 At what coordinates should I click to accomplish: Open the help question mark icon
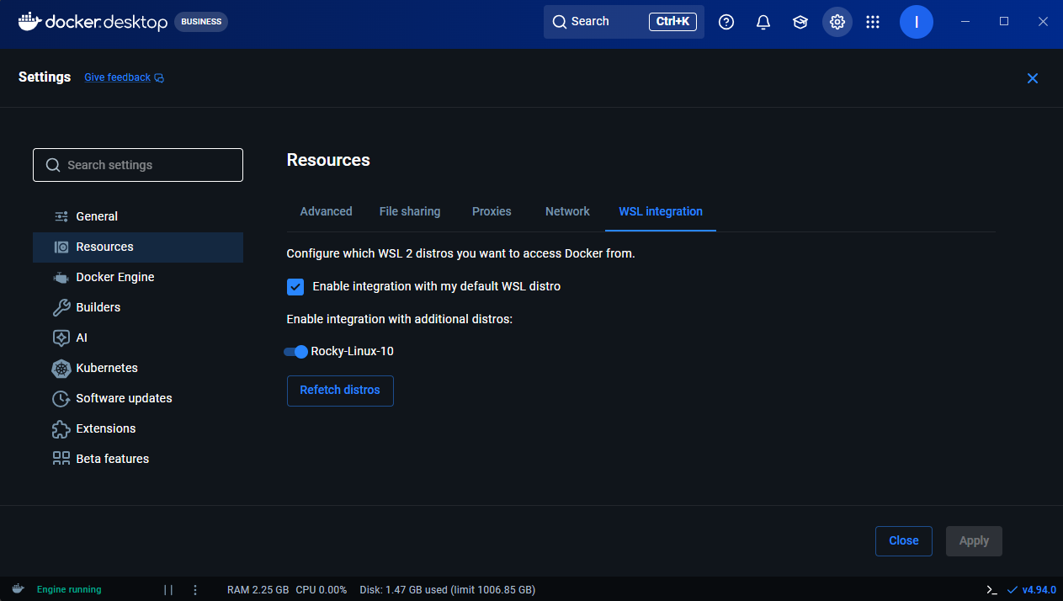pos(726,22)
